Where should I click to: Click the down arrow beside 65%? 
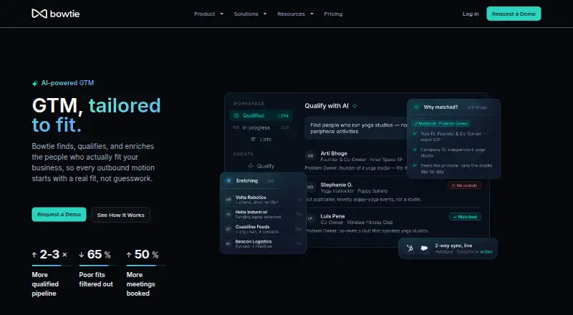(82, 255)
